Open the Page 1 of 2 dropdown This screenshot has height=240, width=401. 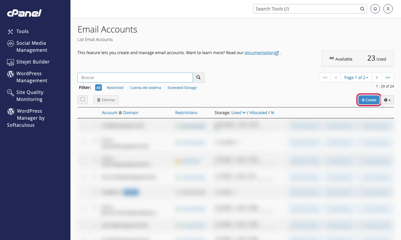(x=356, y=78)
